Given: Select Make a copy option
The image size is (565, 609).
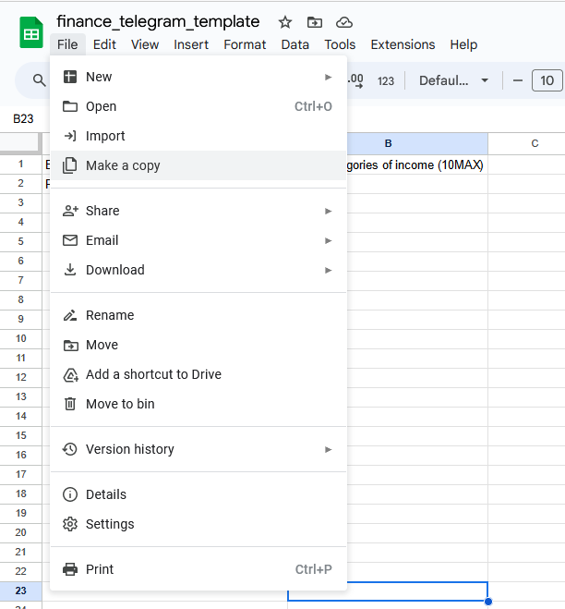Looking at the screenshot, I should [x=198, y=165].
